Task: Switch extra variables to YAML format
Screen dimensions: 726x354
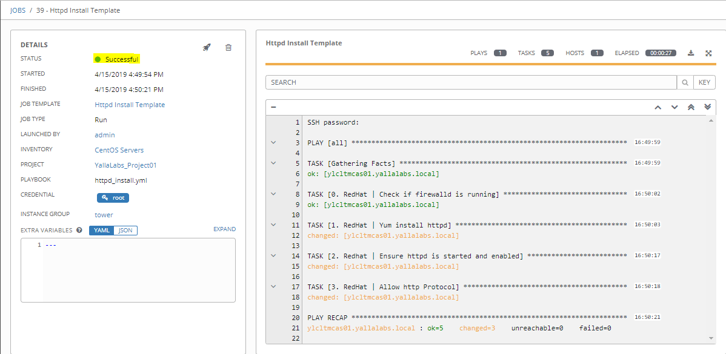Action: pyautogui.click(x=101, y=230)
